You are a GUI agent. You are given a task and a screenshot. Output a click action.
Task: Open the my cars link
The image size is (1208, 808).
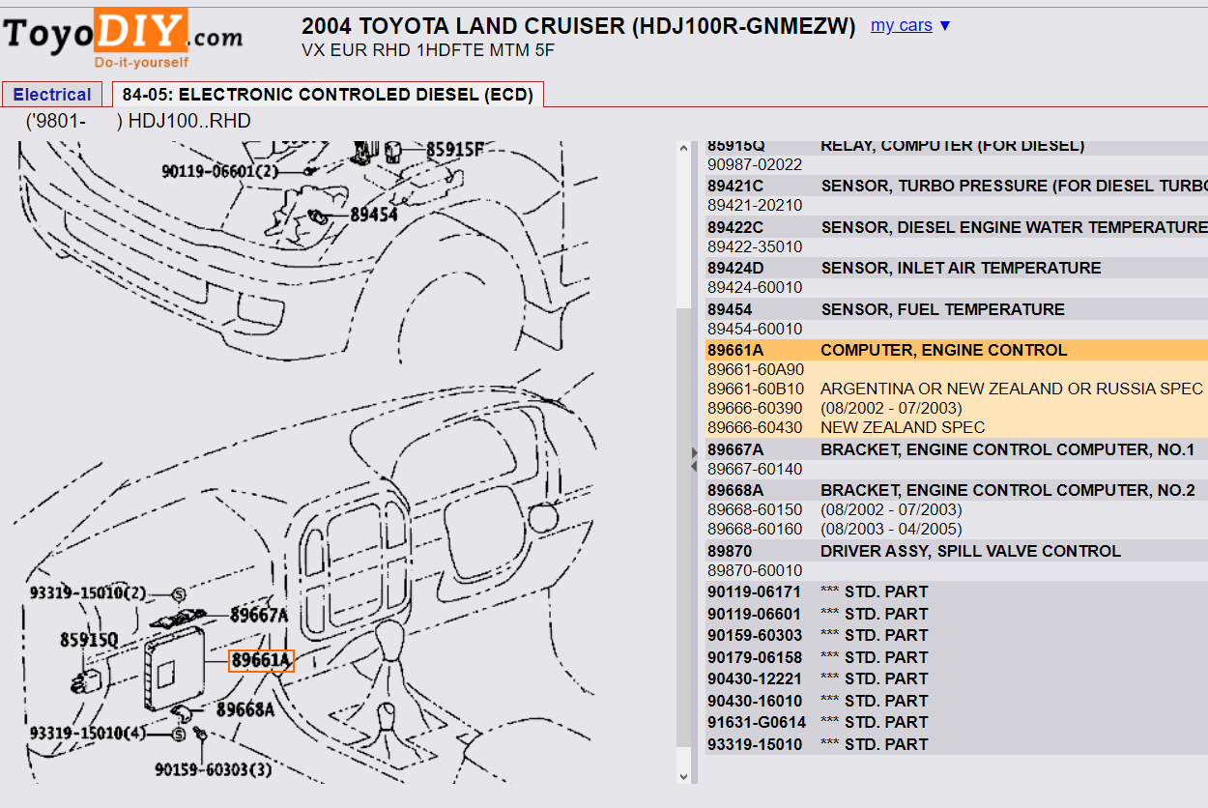click(x=901, y=25)
